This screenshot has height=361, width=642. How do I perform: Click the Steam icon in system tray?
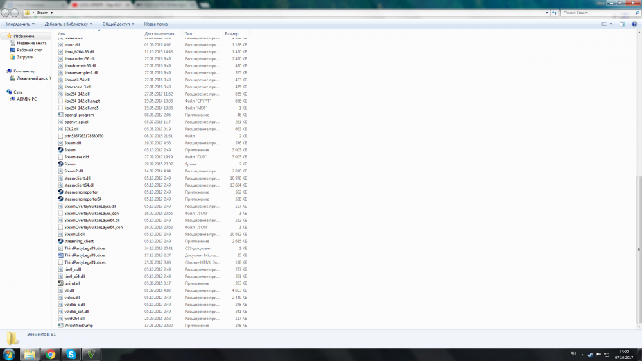[x=590, y=355]
